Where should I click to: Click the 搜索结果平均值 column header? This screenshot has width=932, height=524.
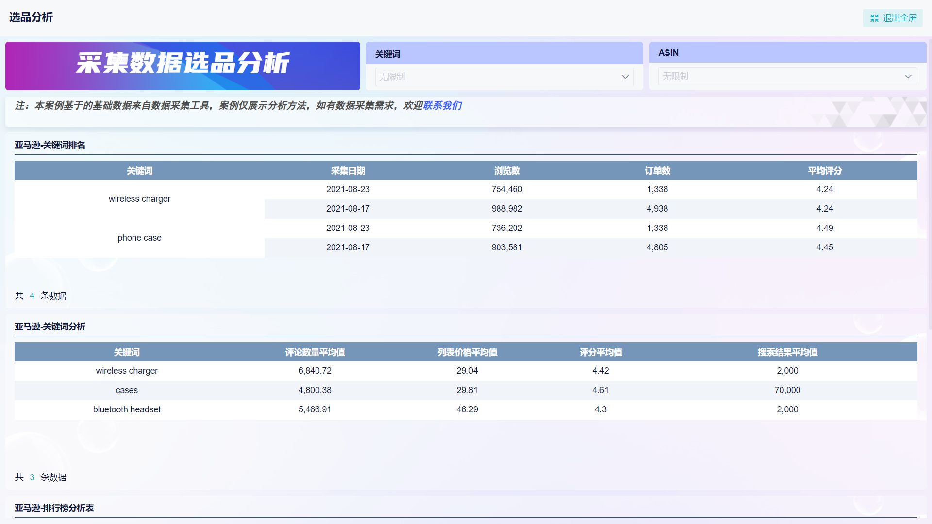[x=787, y=352]
